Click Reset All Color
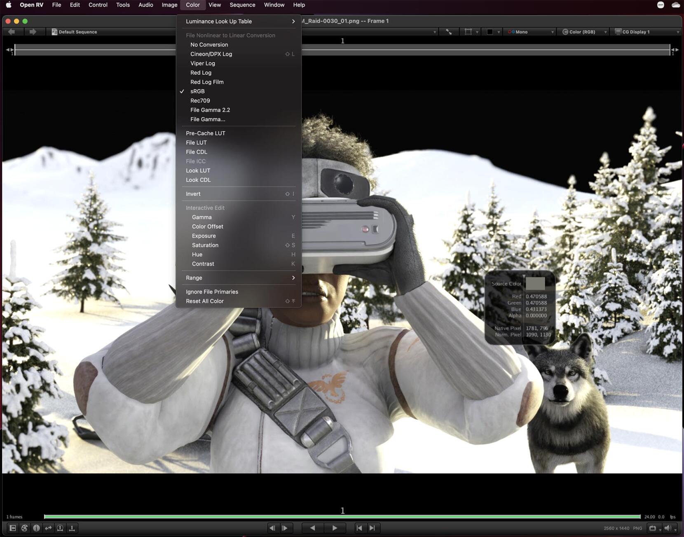Viewport: 684px width, 537px height. (205, 301)
